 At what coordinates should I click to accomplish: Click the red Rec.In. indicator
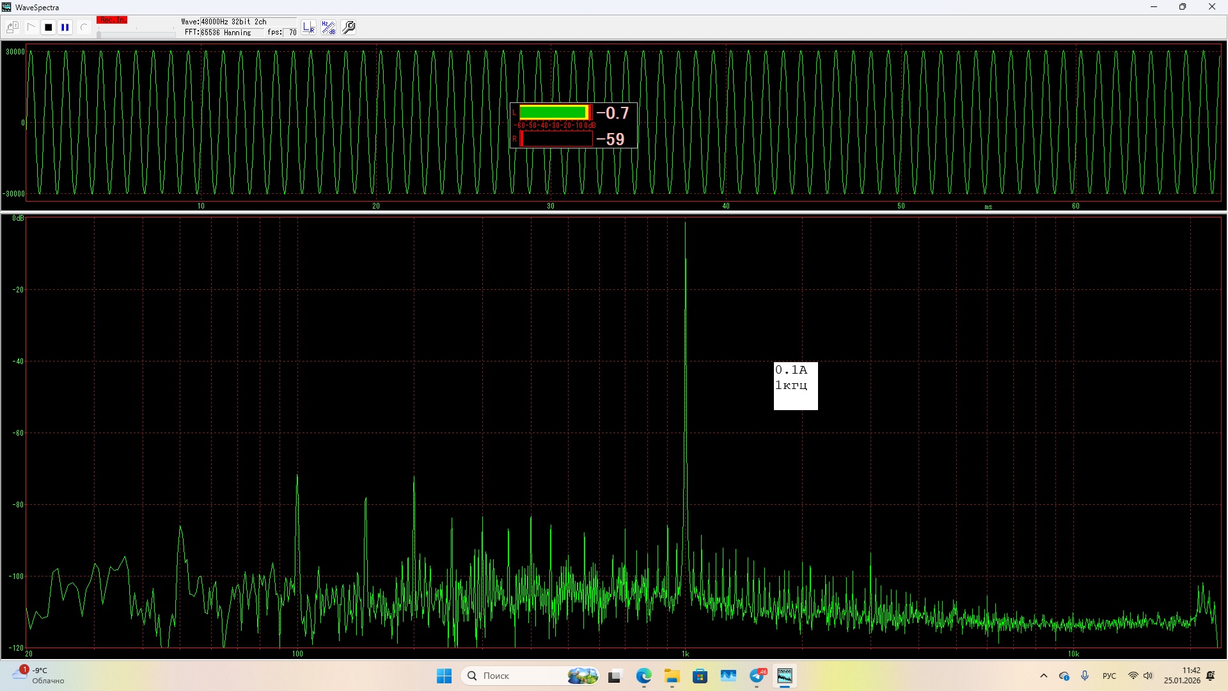coord(112,20)
